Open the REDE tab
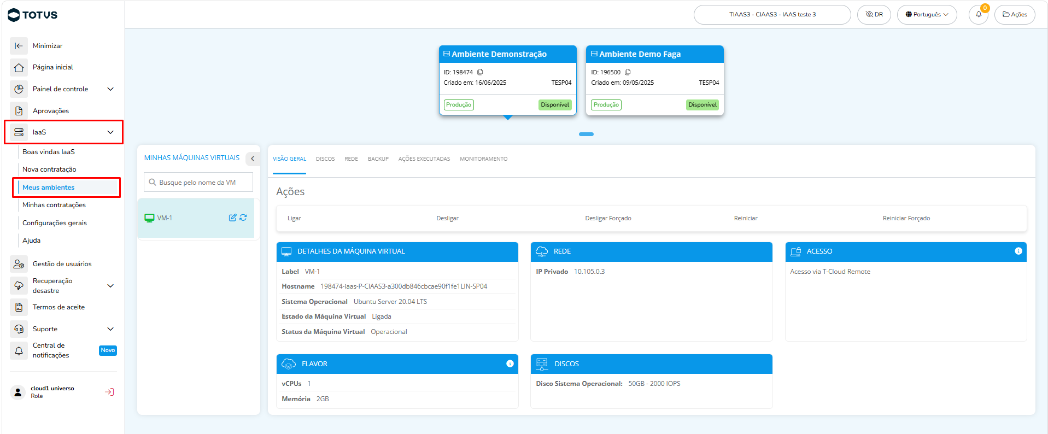The height and width of the screenshot is (434, 1048). pyautogui.click(x=352, y=159)
